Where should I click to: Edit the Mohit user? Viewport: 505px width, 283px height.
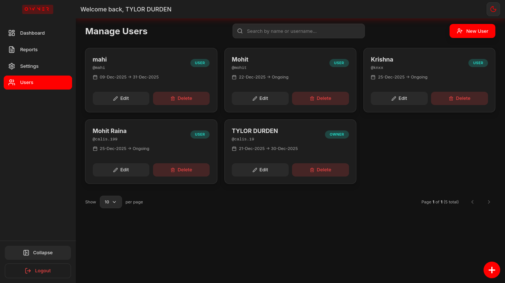click(260, 98)
